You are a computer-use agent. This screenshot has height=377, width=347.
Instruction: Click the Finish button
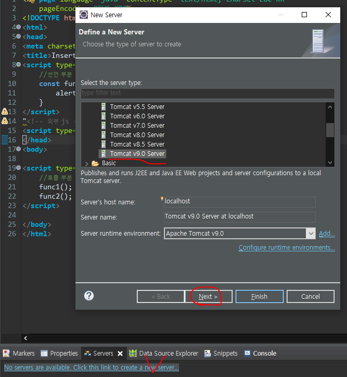[x=259, y=297]
